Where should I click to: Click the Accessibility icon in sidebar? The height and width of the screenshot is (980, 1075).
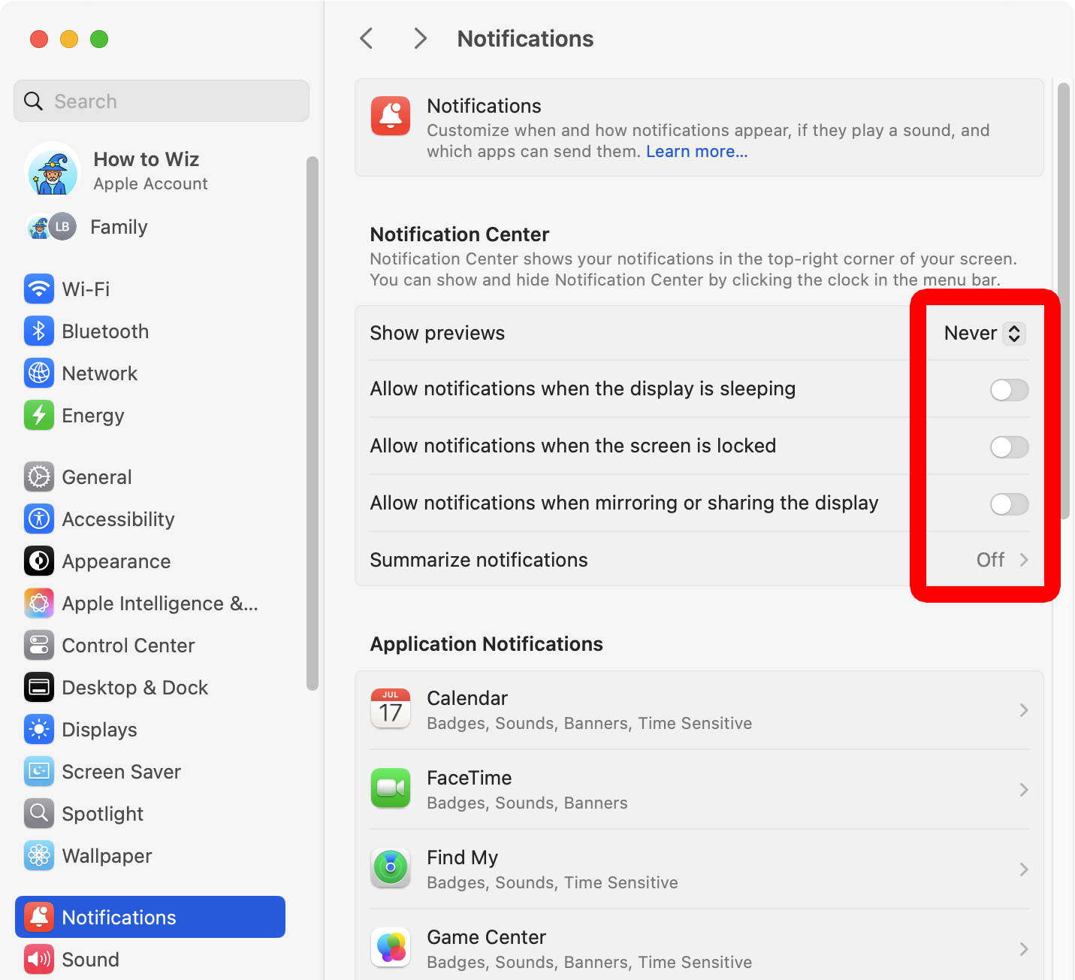click(39, 519)
